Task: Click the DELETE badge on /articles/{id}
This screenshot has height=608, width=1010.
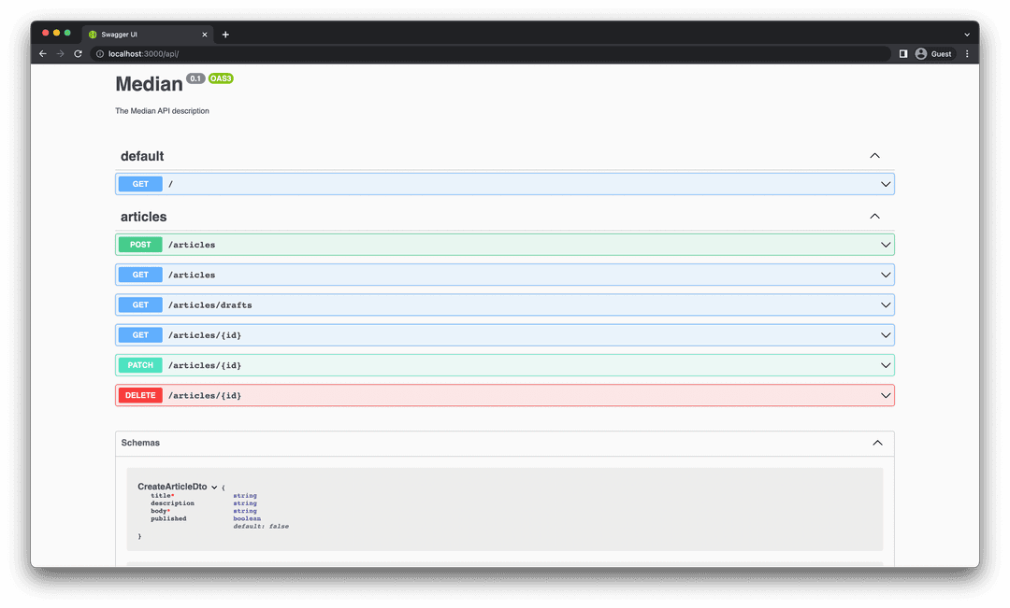Action: 139,395
